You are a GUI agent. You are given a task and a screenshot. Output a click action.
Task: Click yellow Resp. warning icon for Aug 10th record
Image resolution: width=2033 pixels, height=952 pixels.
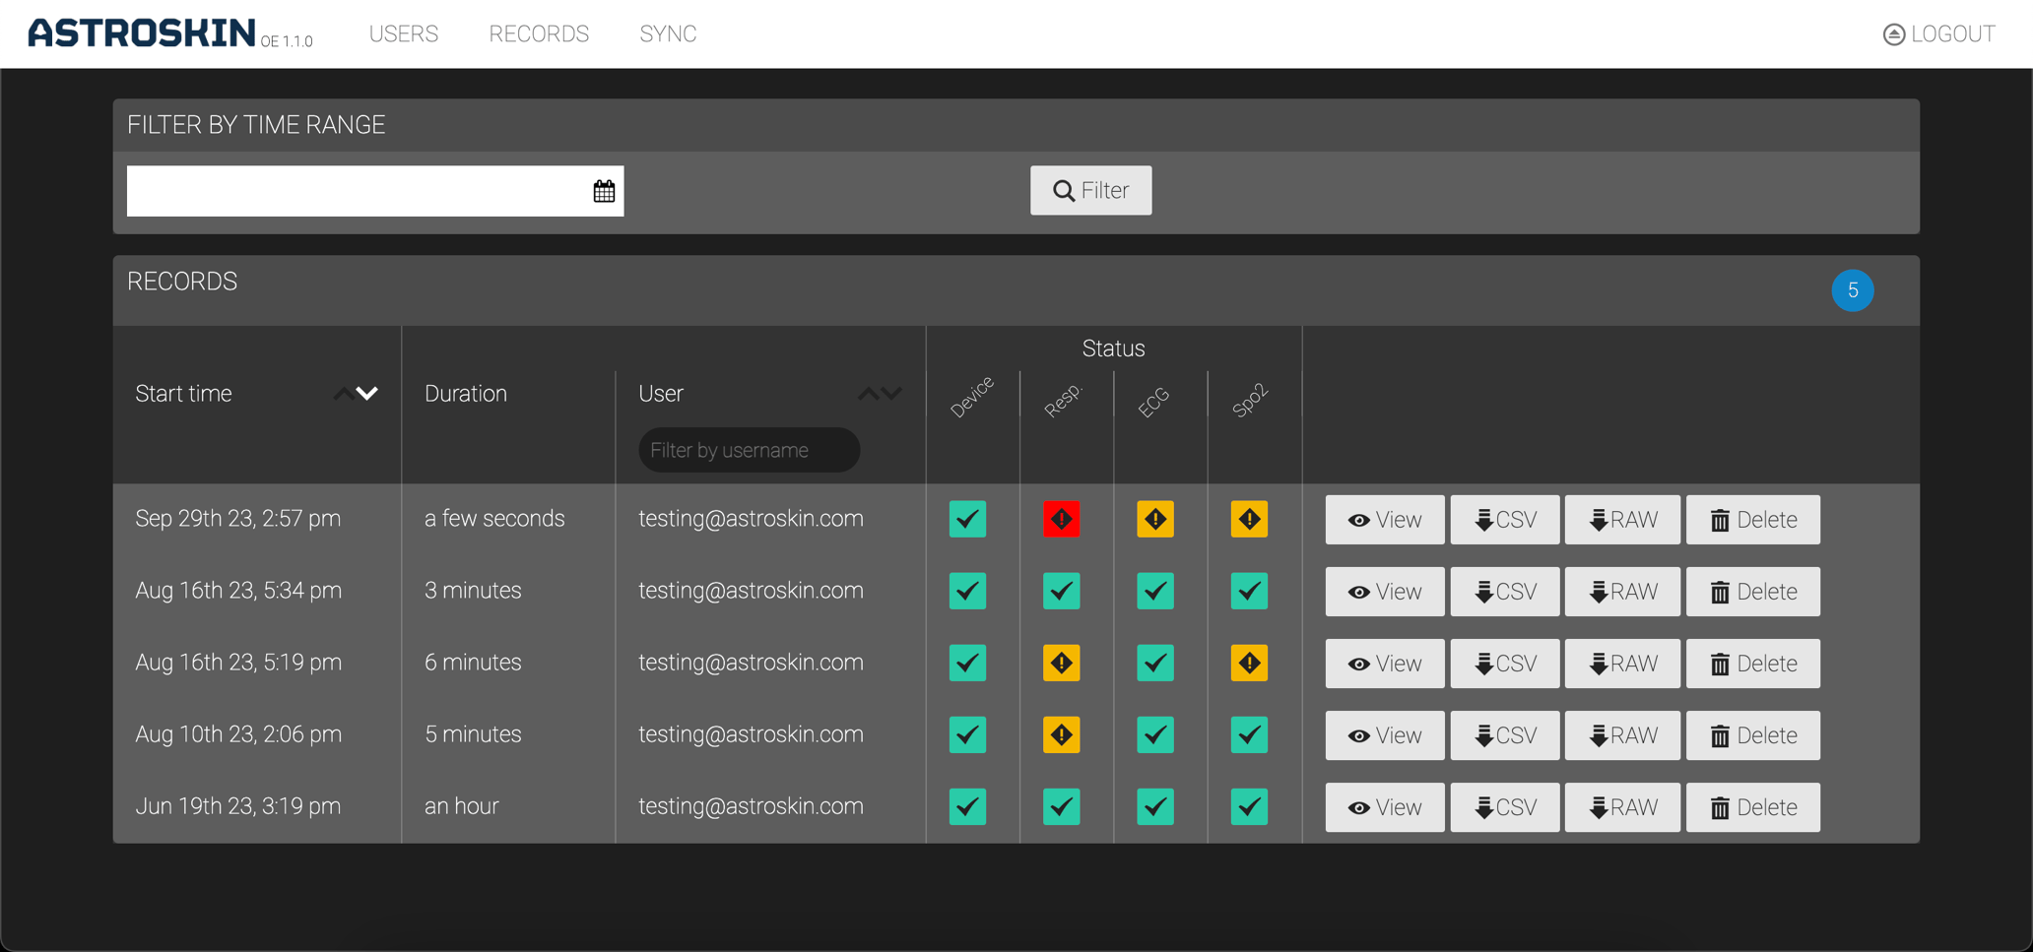(1061, 734)
